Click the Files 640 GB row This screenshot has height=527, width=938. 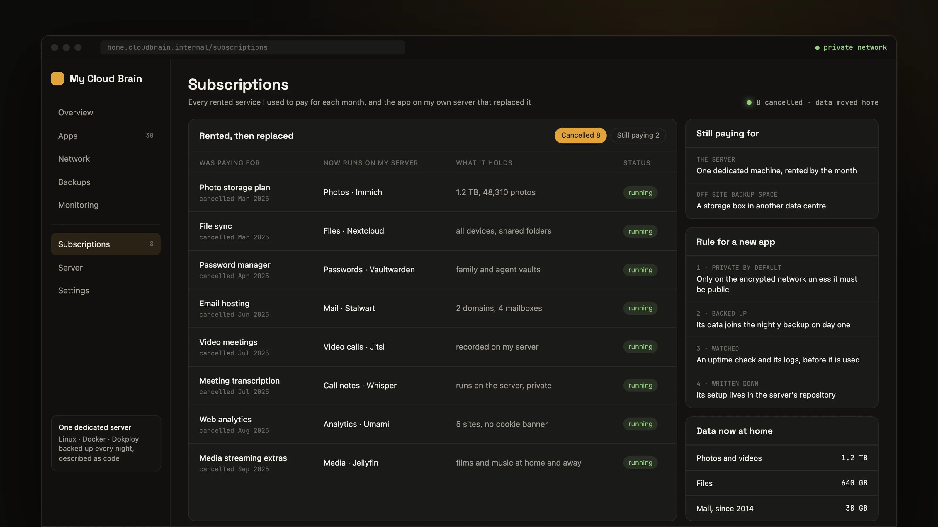[x=782, y=483]
